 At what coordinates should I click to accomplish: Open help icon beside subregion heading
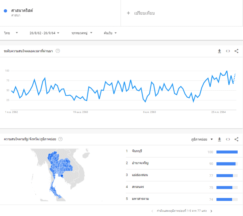point(60,139)
